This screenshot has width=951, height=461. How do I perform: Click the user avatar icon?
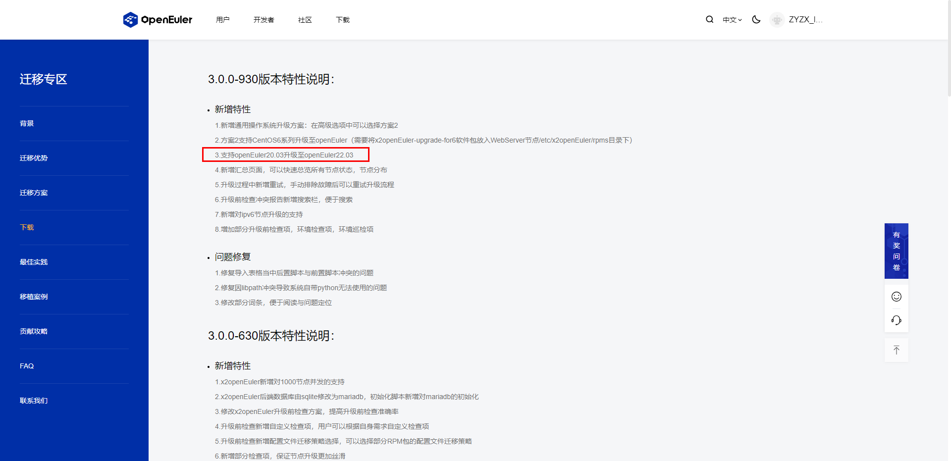click(777, 20)
